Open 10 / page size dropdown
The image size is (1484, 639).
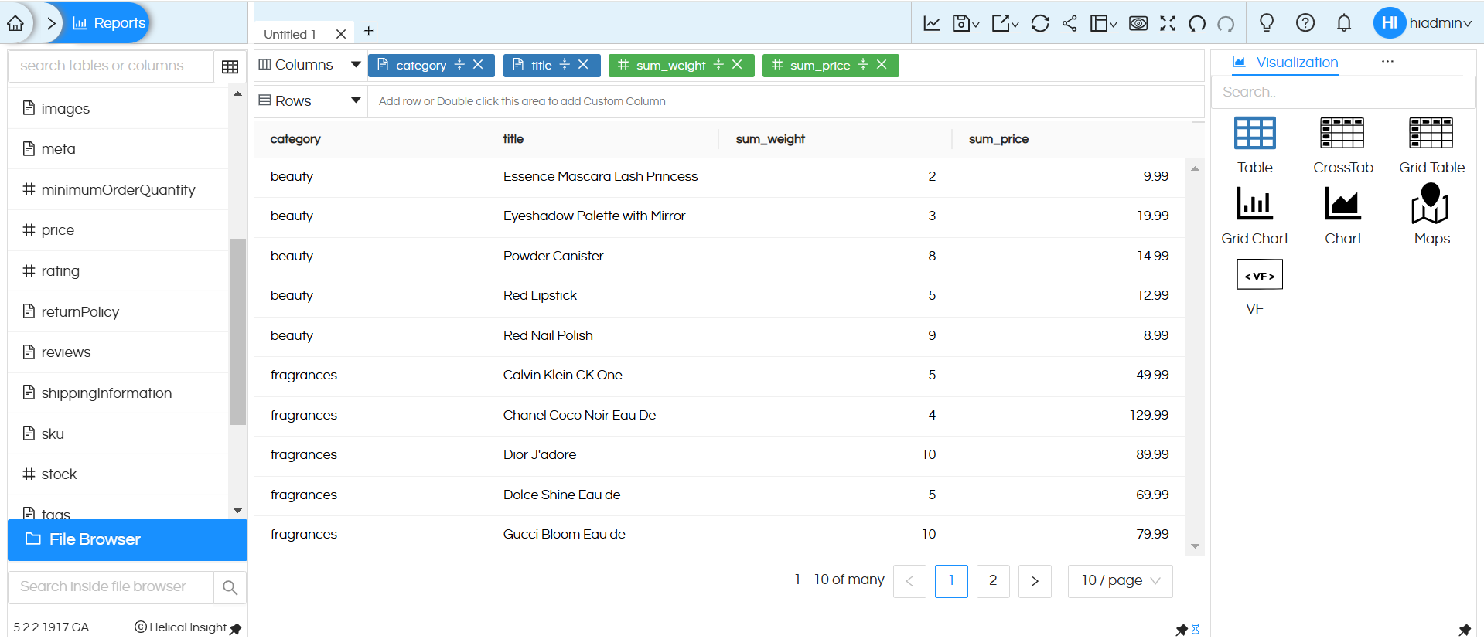tap(1121, 581)
